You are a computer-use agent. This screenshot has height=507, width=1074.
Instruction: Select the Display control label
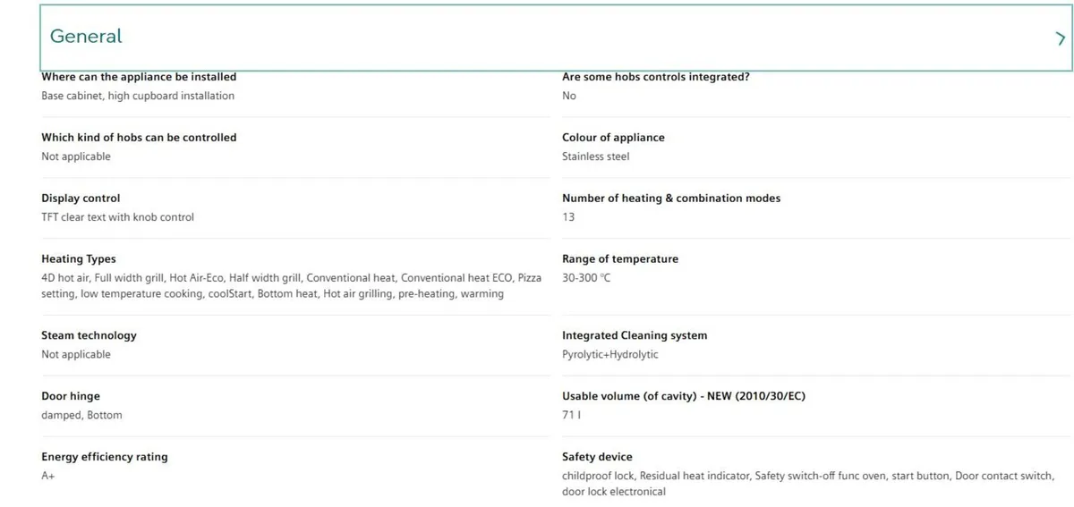tap(81, 198)
